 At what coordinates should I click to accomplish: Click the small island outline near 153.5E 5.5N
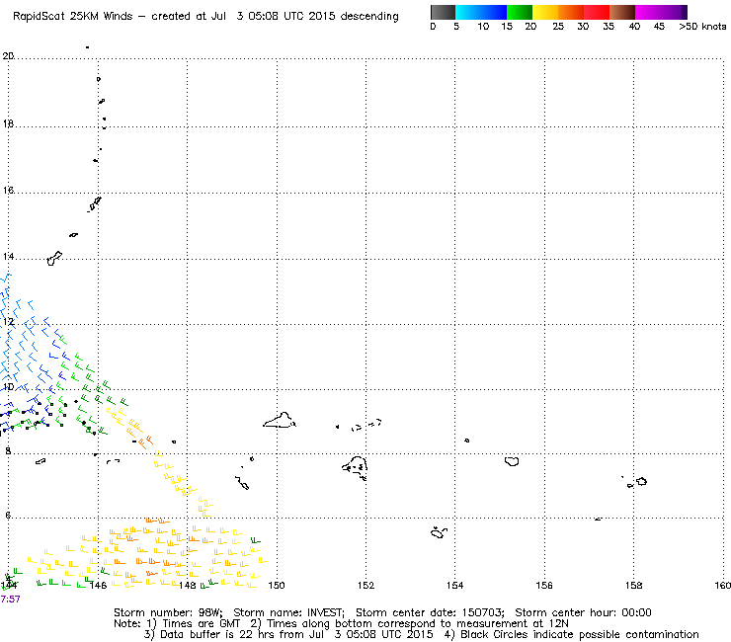coord(439,532)
